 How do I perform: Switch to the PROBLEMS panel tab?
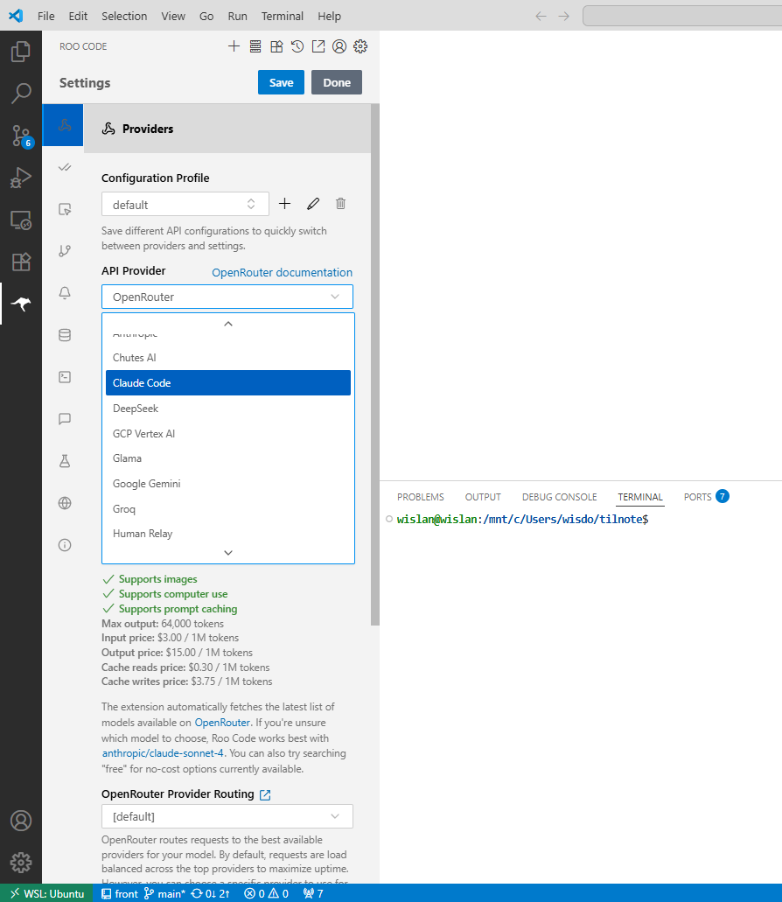[421, 497]
